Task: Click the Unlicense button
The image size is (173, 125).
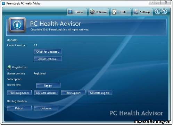Action: coord(46,108)
